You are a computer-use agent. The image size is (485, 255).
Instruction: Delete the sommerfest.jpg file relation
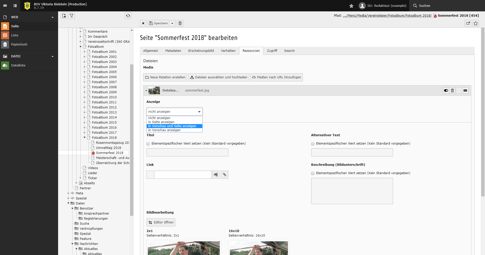(x=452, y=90)
